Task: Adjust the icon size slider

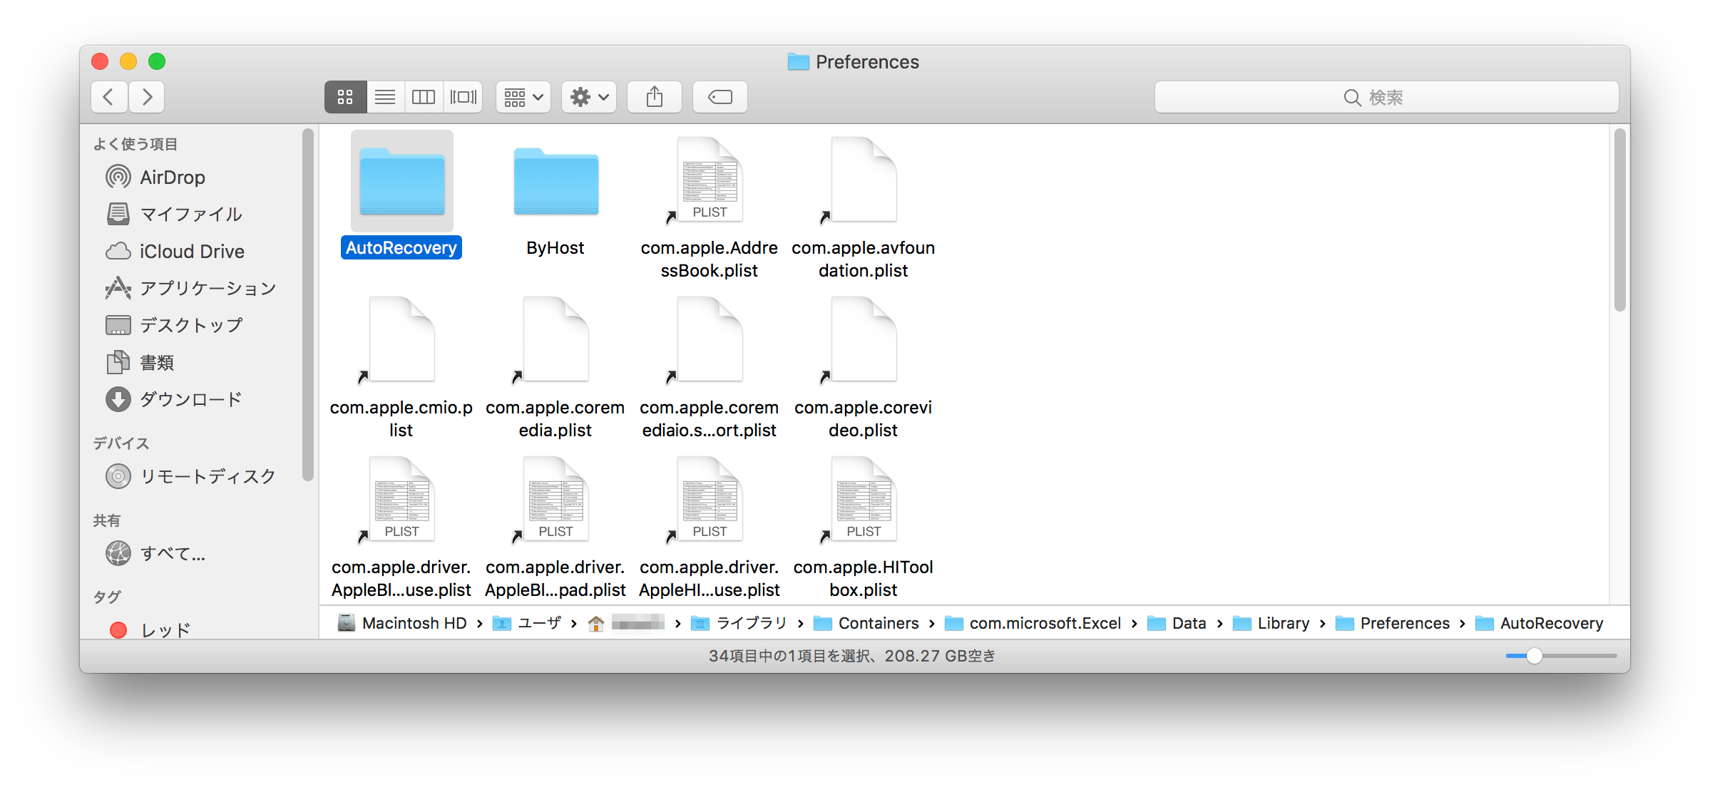Action: (x=1535, y=656)
